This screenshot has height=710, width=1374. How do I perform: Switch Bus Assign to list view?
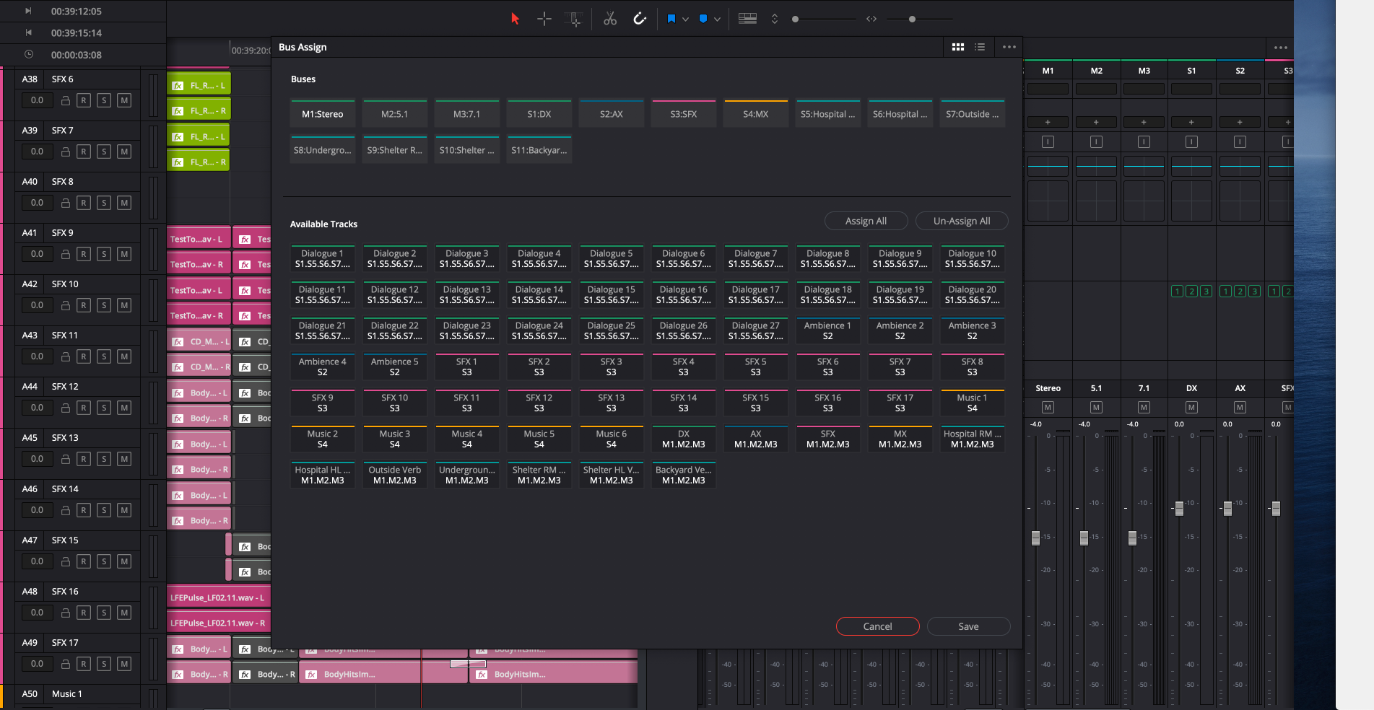980,47
